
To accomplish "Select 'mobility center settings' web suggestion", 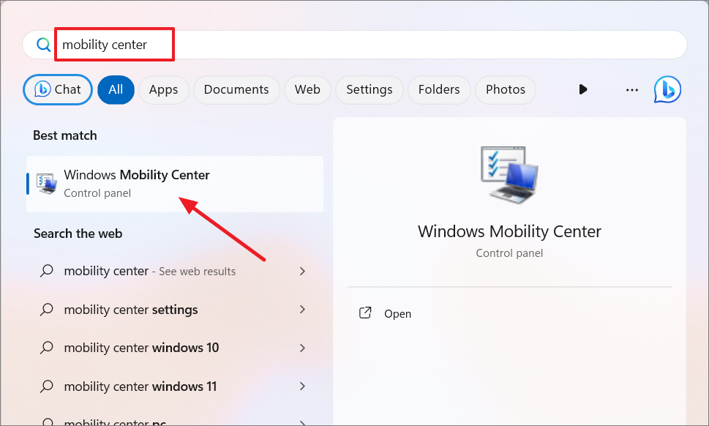I will pyautogui.click(x=175, y=310).
